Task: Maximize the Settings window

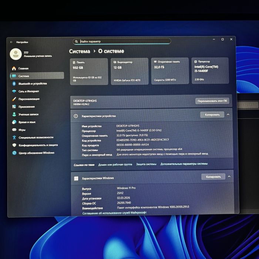Action: (222, 39)
